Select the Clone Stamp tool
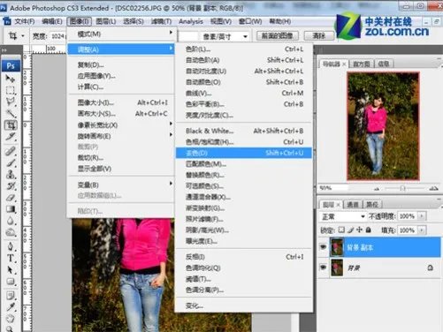The height and width of the screenshot is (332, 443). 11,174
